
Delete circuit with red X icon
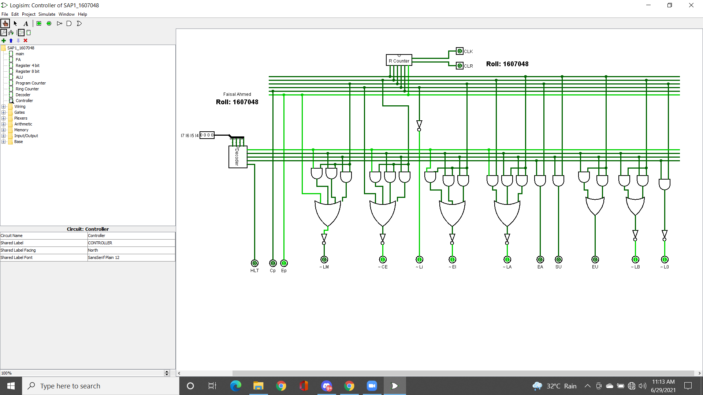pyautogui.click(x=26, y=41)
